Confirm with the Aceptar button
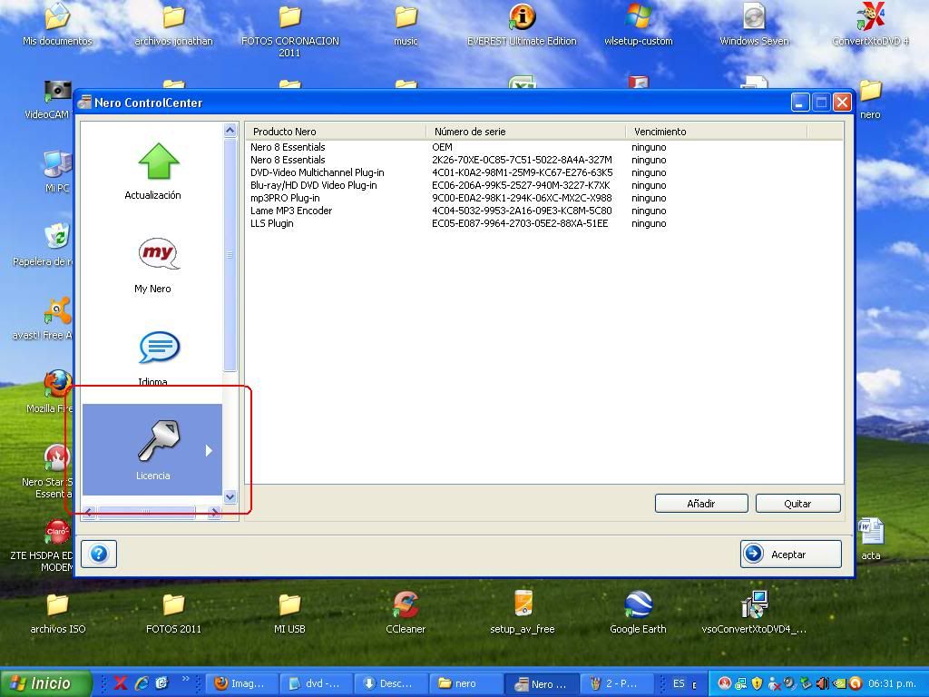This screenshot has width=929, height=697. pos(790,555)
